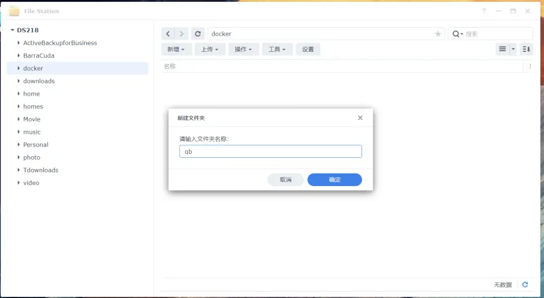Collapse the DS218 tree root
This screenshot has width=544, height=298.
[13, 30]
